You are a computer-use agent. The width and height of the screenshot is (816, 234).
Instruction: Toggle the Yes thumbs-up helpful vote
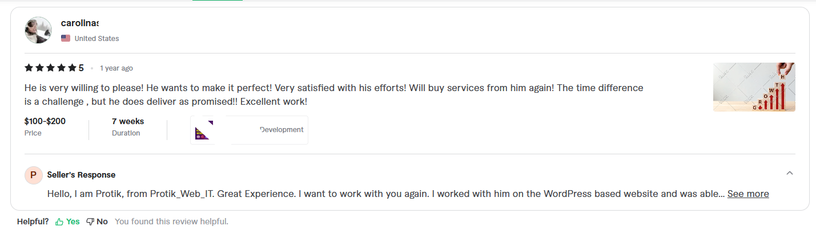67,221
